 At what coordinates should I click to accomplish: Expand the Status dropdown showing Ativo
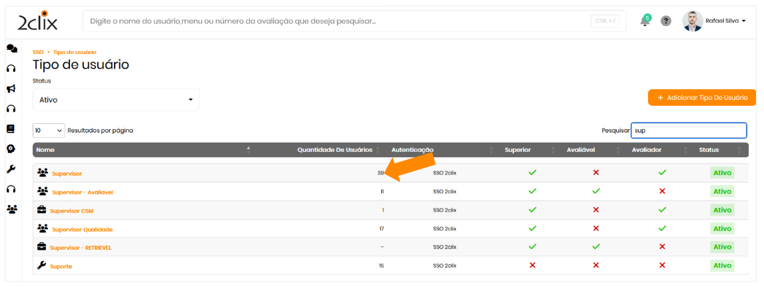point(116,100)
